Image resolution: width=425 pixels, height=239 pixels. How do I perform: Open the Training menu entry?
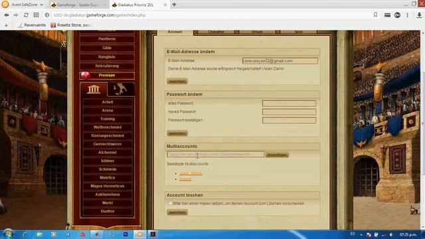[x=108, y=119]
